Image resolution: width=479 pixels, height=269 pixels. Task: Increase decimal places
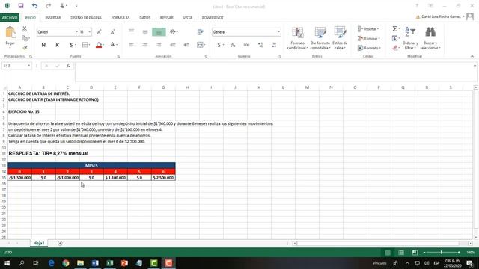[x=260, y=45]
